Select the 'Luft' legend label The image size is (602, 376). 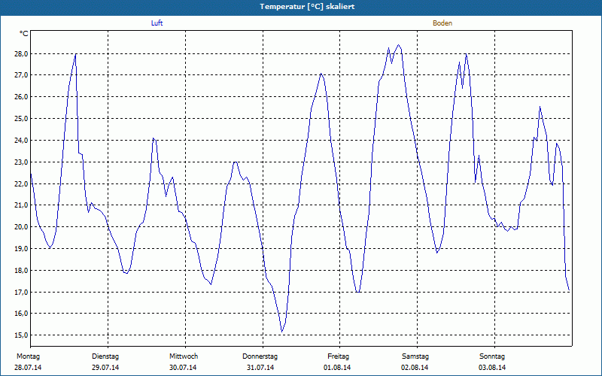pyautogui.click(x=157, y=23)
